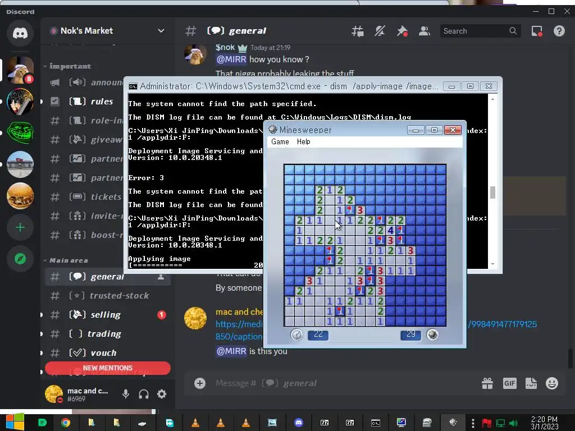Open Chrome from the taskbar
Viewport: 575px width, 431px height.
(66, 423)
